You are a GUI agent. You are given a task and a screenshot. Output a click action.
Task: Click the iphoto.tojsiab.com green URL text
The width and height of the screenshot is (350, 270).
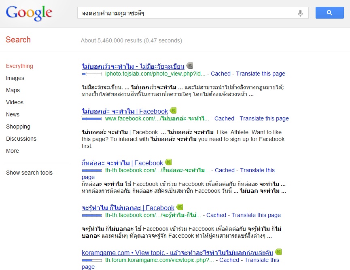[x=155, y=74]
